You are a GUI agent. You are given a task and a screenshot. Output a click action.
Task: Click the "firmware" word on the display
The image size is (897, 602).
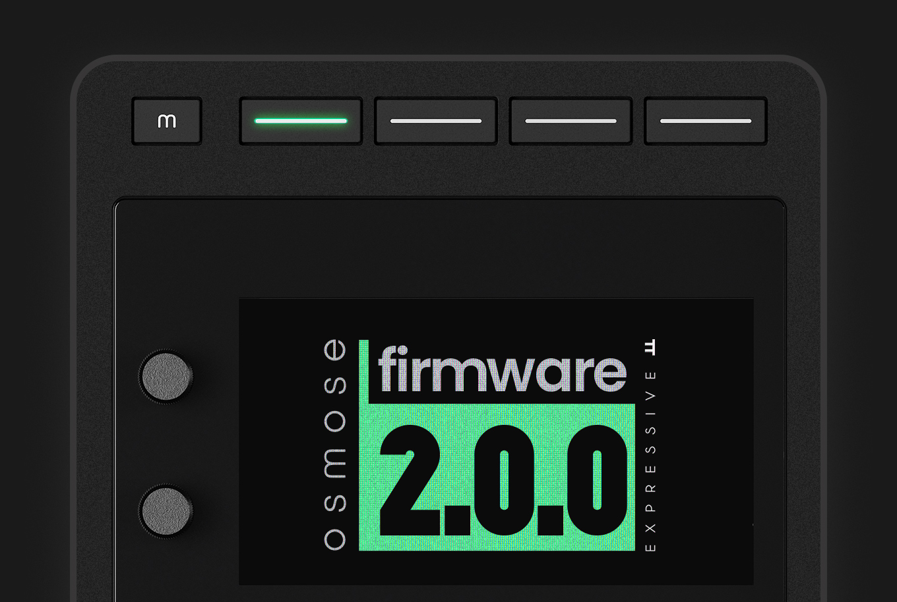(x=502, y=369)
